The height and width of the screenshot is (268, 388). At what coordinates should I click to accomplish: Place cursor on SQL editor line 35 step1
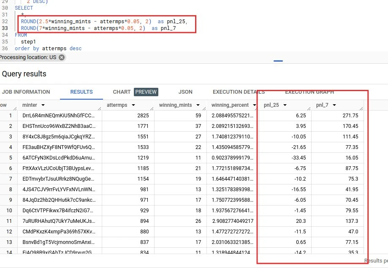pos(29,42)
